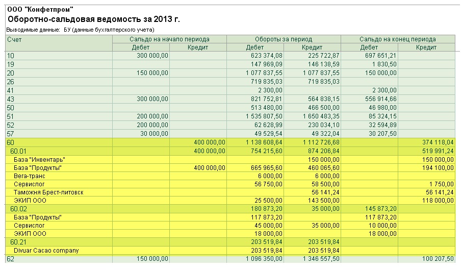Click value 147 969,09 for account 19
The image size is (463, 270).
266,64
